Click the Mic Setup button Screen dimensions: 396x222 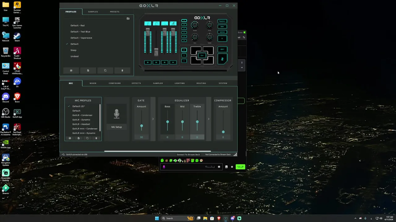pos(117,127)
